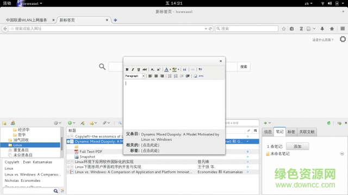The height and width of the screenshot is (195, 348).
Task: Align note text left
Action: 150,76
